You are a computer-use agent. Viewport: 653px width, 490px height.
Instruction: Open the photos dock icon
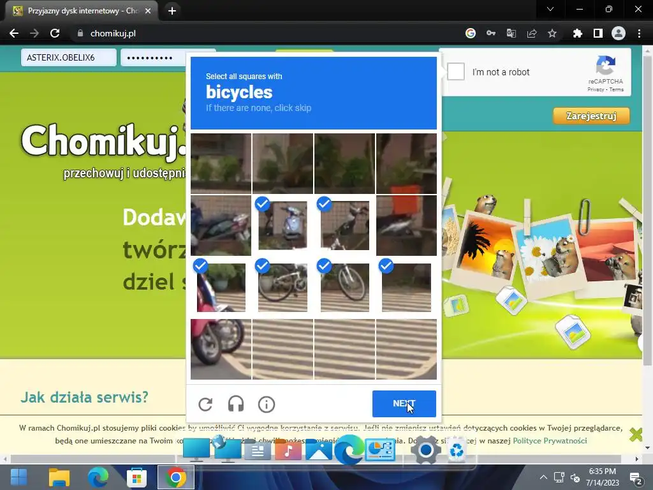tap(319, 450)
